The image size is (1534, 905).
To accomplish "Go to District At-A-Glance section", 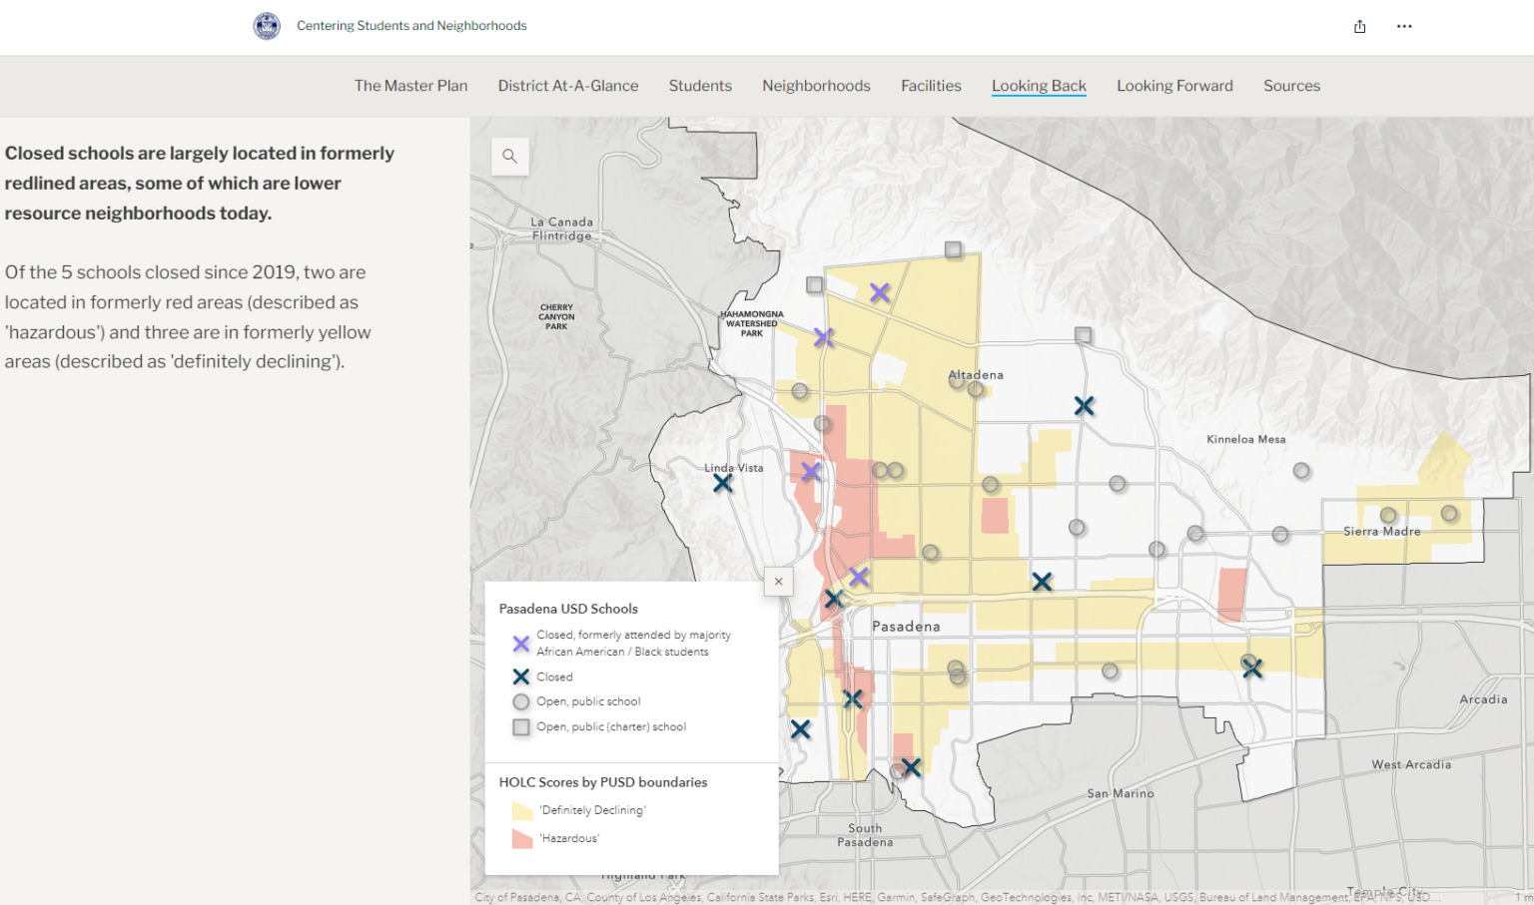I will [567, 86].
